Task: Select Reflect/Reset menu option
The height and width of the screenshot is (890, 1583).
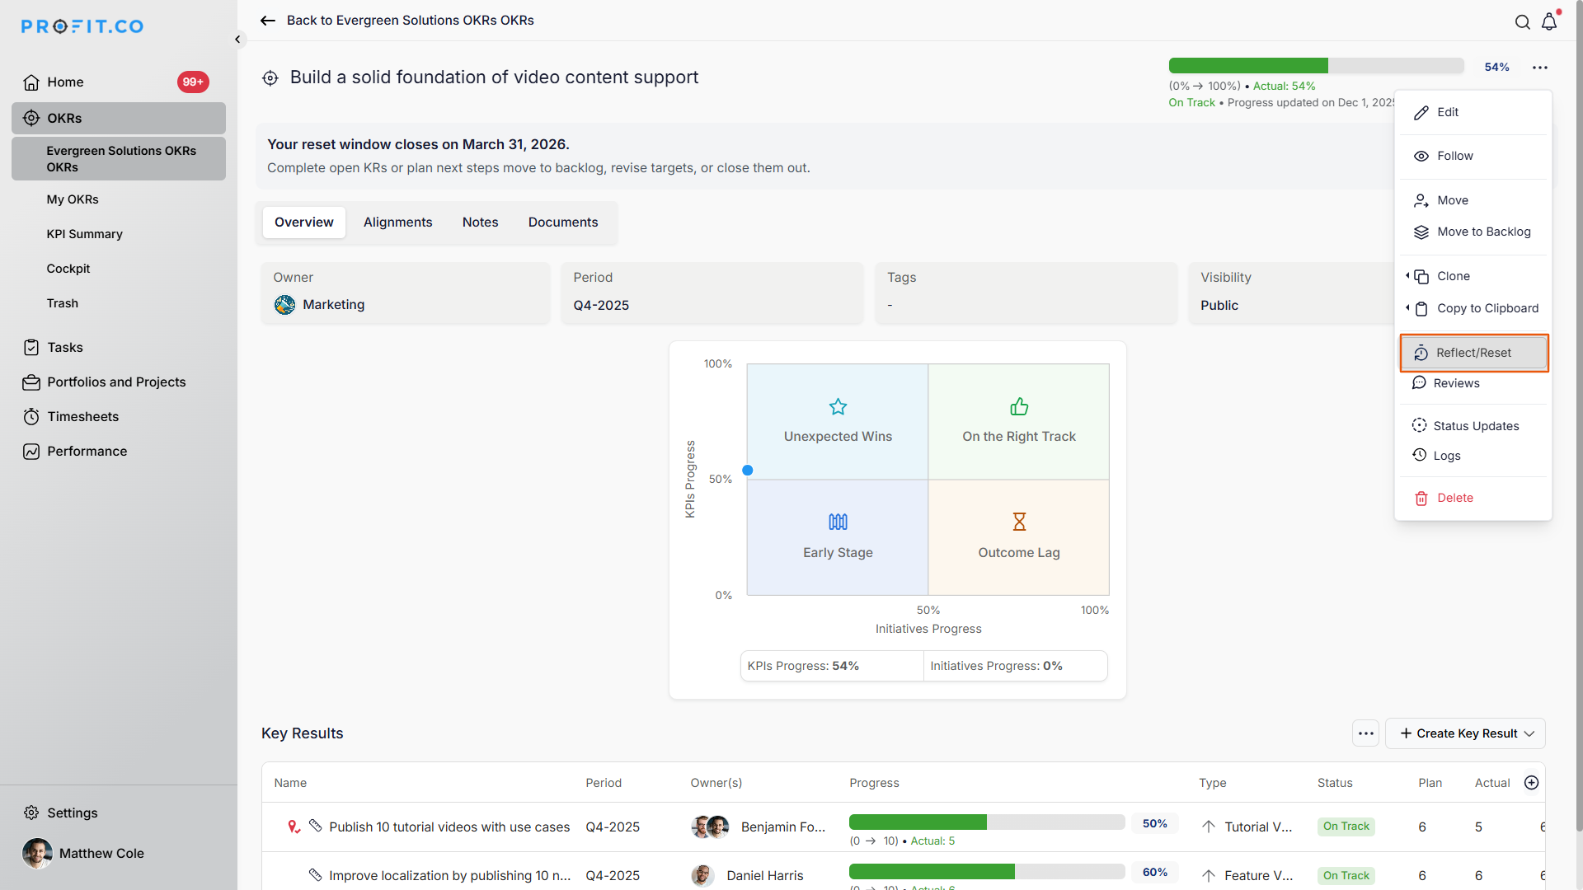Action: pos(1473,353)
